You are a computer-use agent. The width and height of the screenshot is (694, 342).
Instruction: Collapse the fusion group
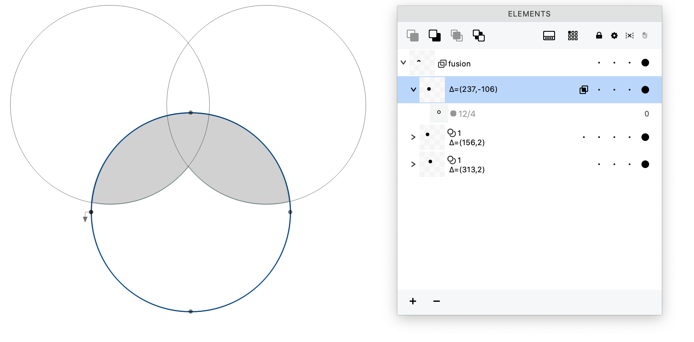[x=403, y=63]
